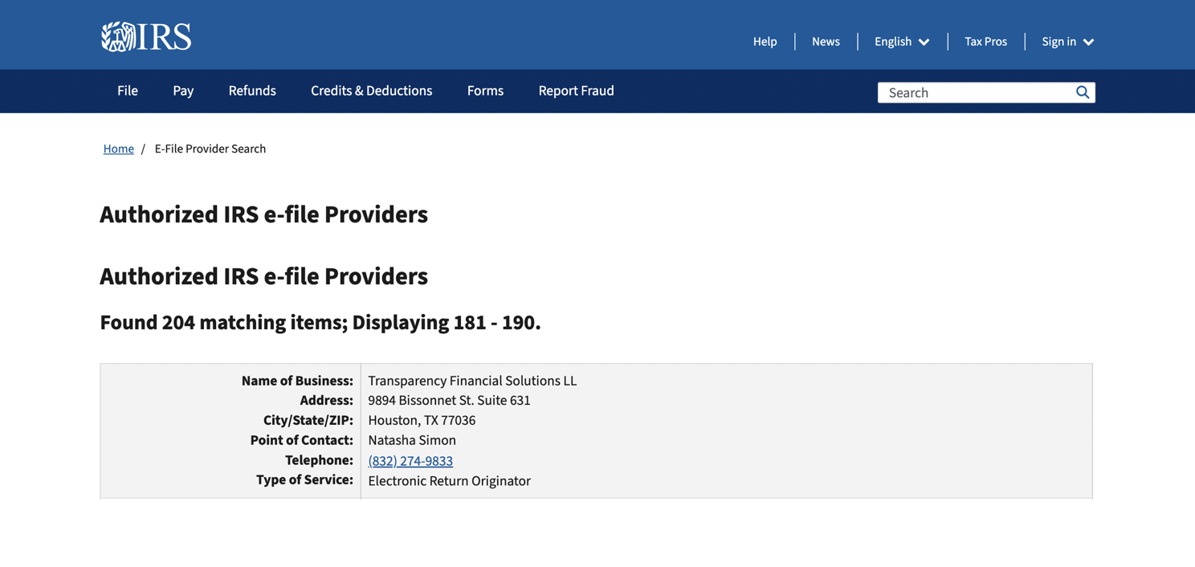
Task: Open the News link
Action: point(826,42)
